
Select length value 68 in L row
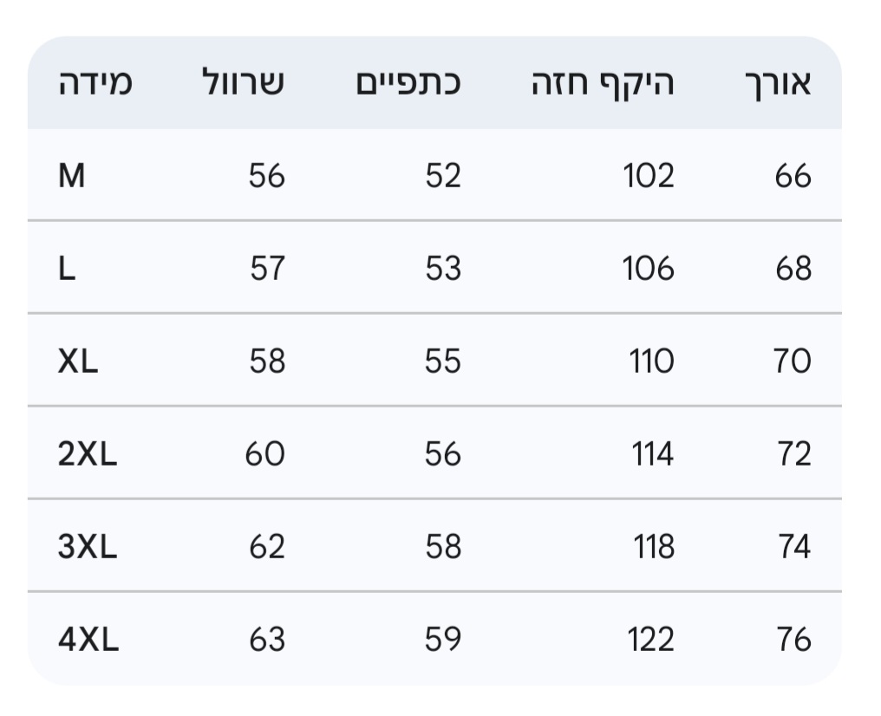[793, 269]
